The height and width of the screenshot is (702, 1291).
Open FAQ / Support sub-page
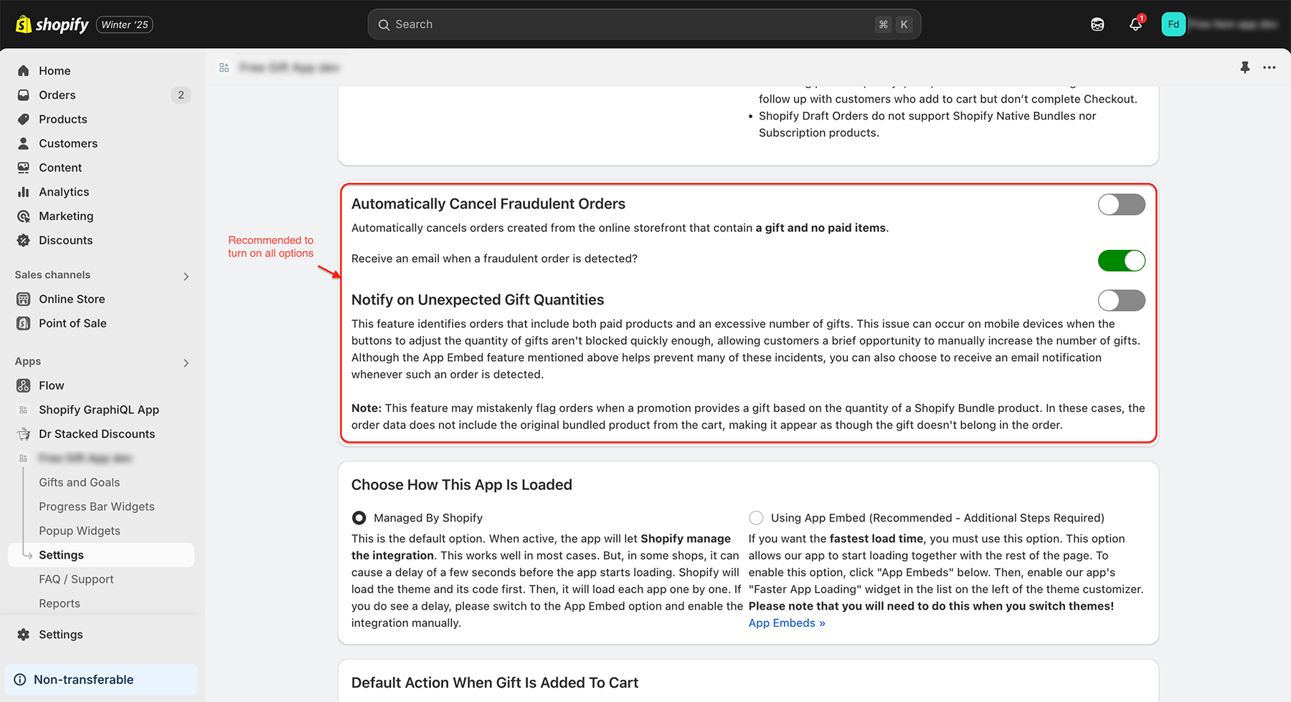click(x=76, y=580)
